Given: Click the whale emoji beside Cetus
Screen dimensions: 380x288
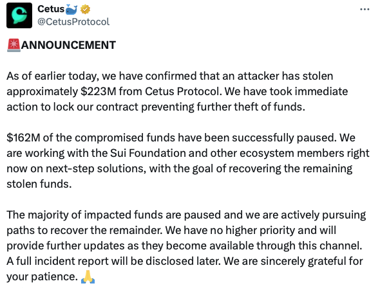Looking at the screenshot, I should 71,10.
